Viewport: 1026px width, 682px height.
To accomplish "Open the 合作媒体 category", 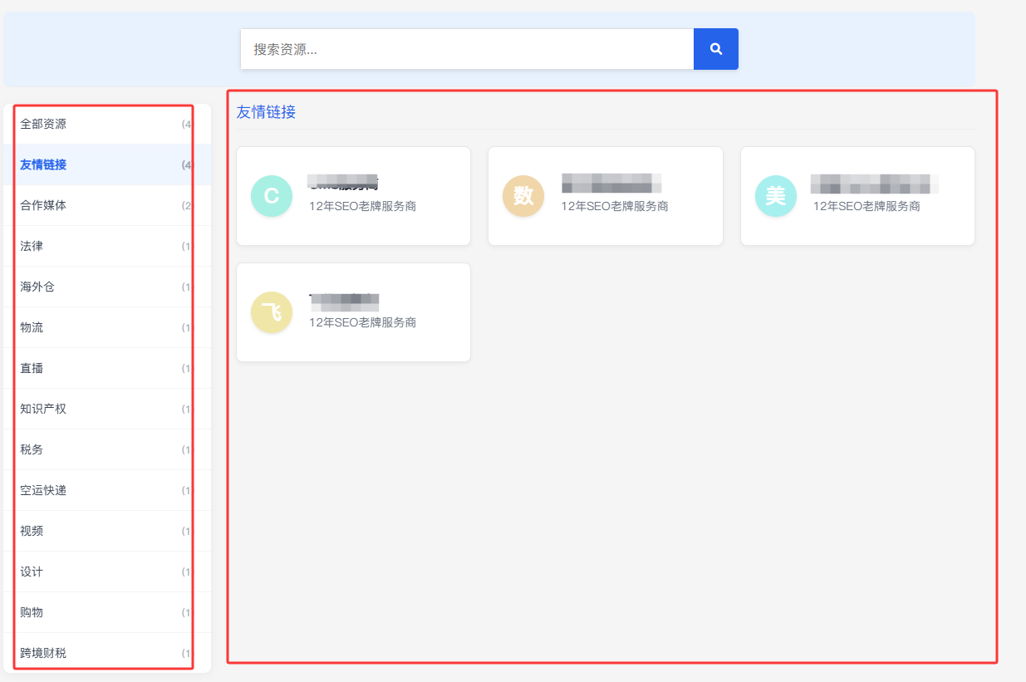I will [107, 205].
